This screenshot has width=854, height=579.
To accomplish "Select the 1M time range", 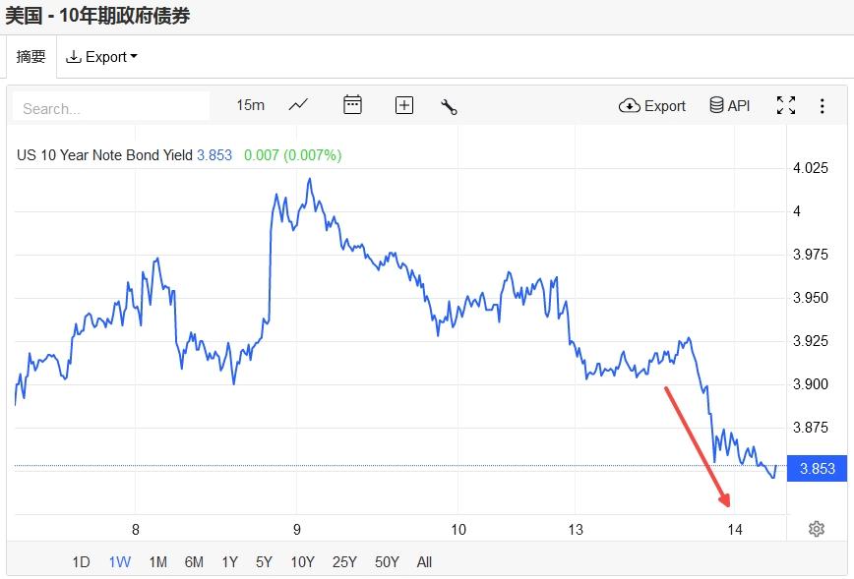I will pyautogui.click(x=157, y=562).
